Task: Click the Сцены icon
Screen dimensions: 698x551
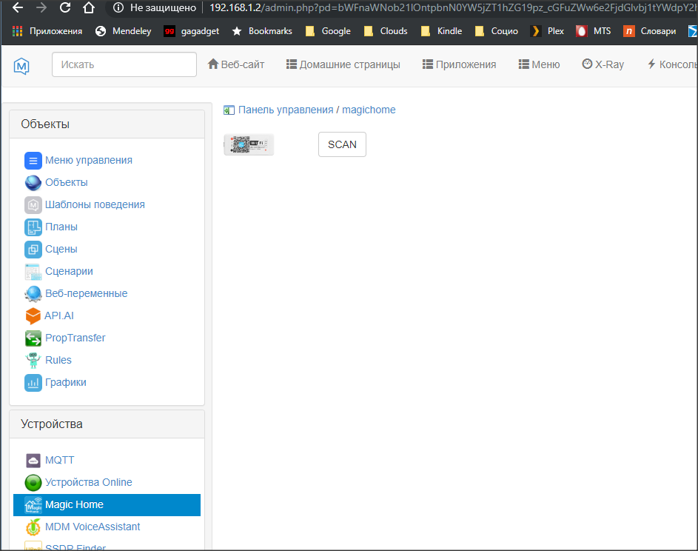Action: 33,250
